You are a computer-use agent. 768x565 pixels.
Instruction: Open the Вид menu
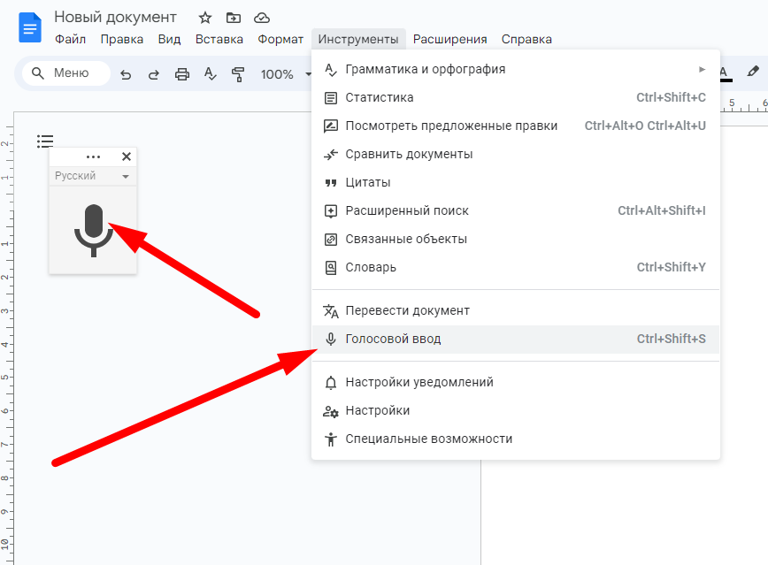(x=170, y=39)
